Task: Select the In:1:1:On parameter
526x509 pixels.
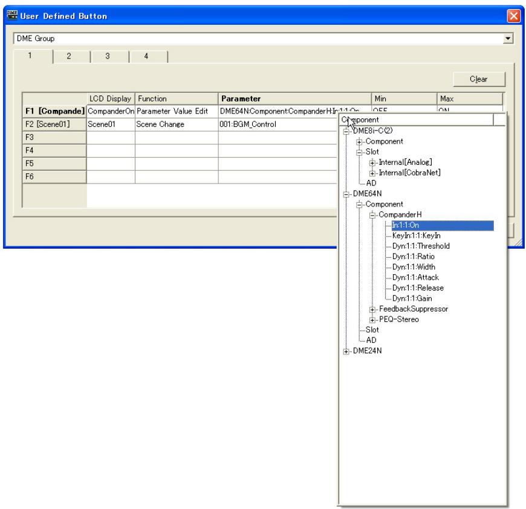Action: click(443, 225)
